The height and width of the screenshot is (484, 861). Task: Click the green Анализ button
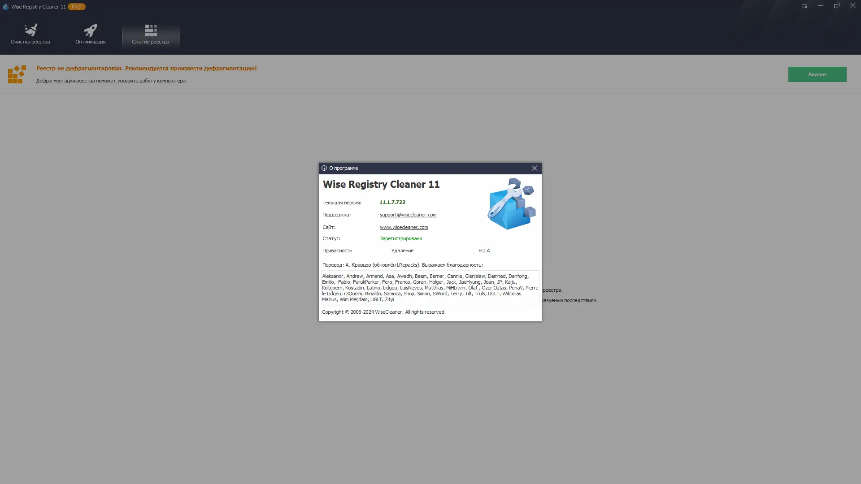coord(817,74)
